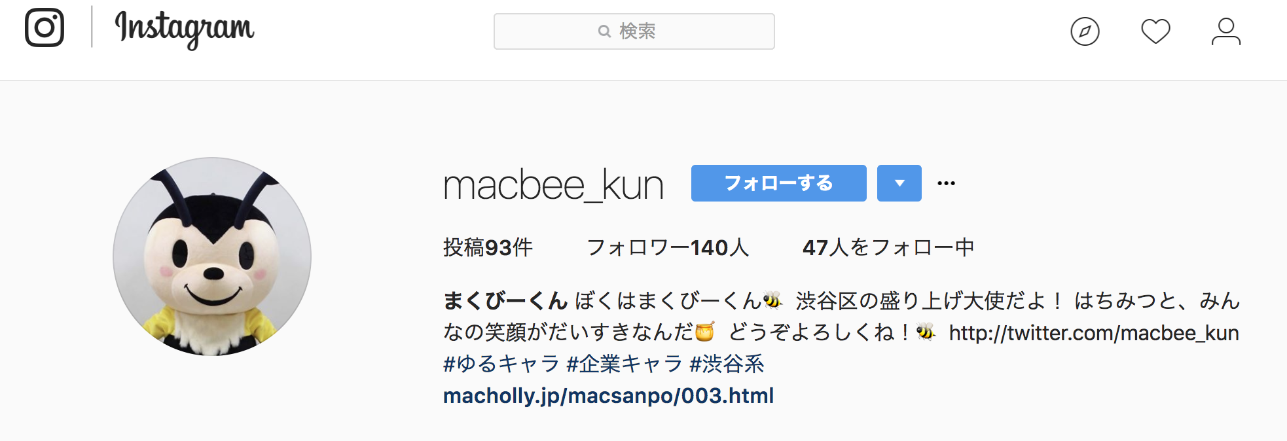1287x441 pixels.
Task: Open the macbee_kun bee mascot profile picture
Action: pyautogui.click(x=212, y=256)
